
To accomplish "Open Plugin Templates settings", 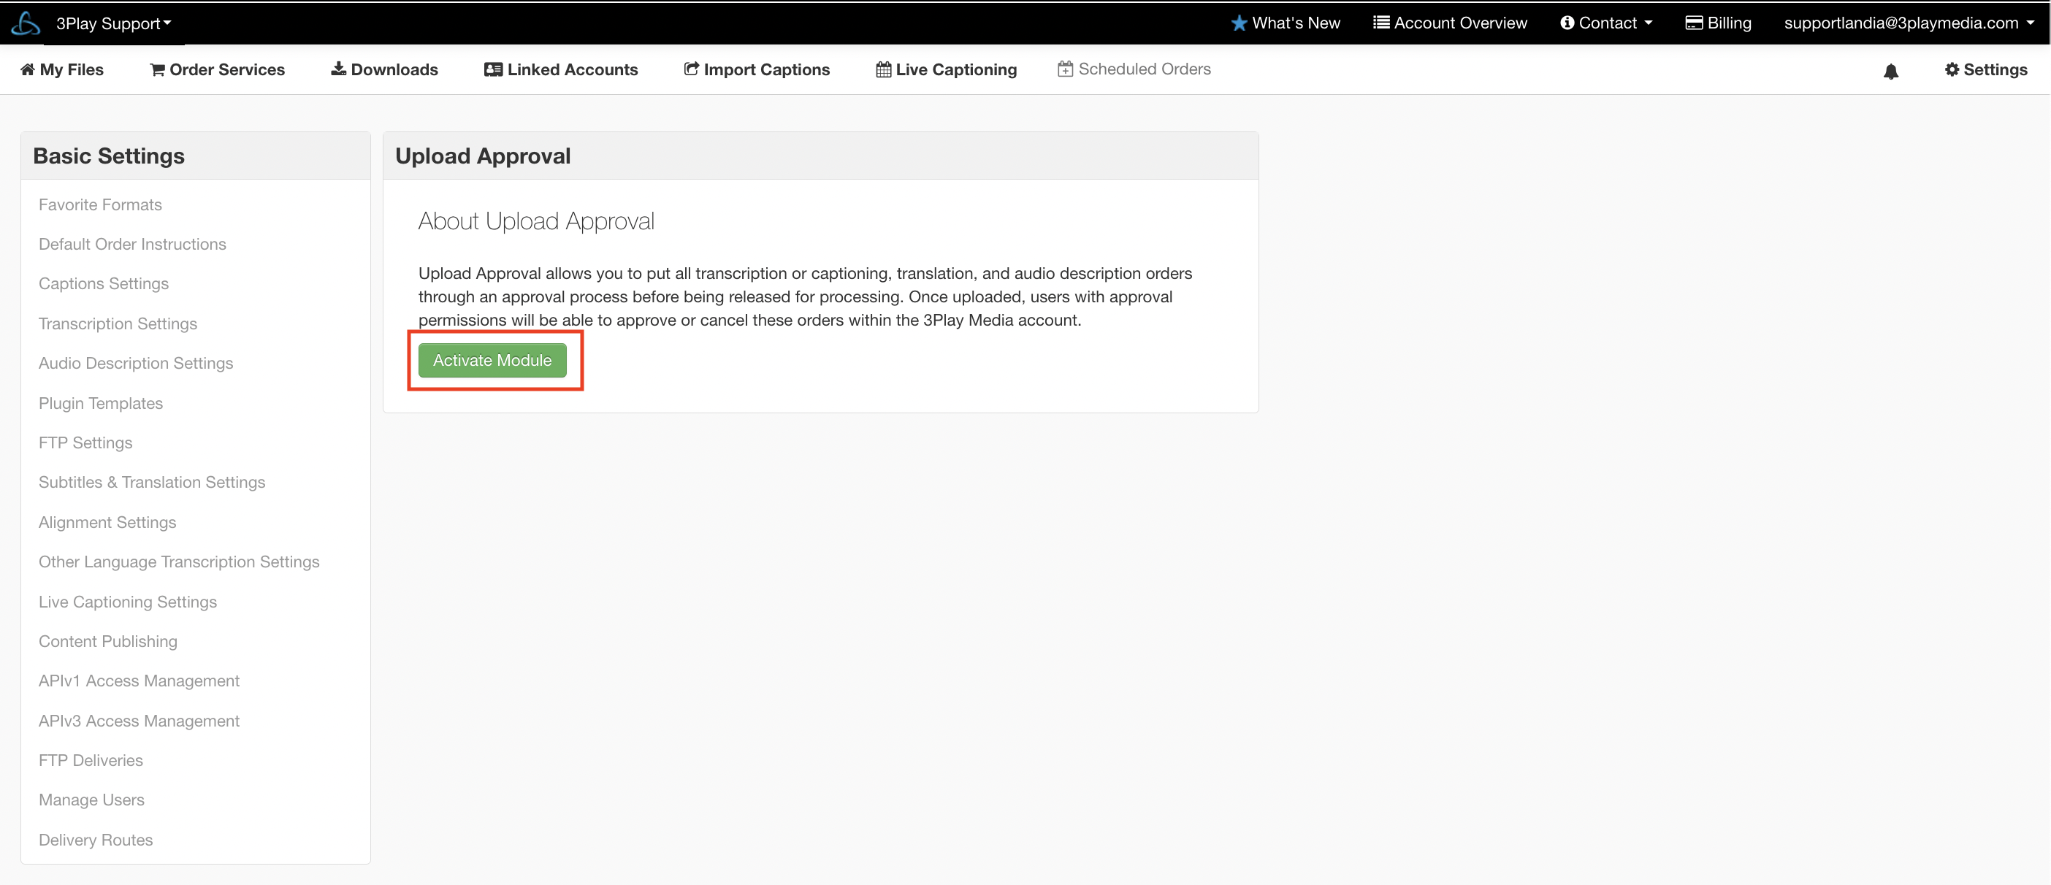I will [x=100, y=404].
